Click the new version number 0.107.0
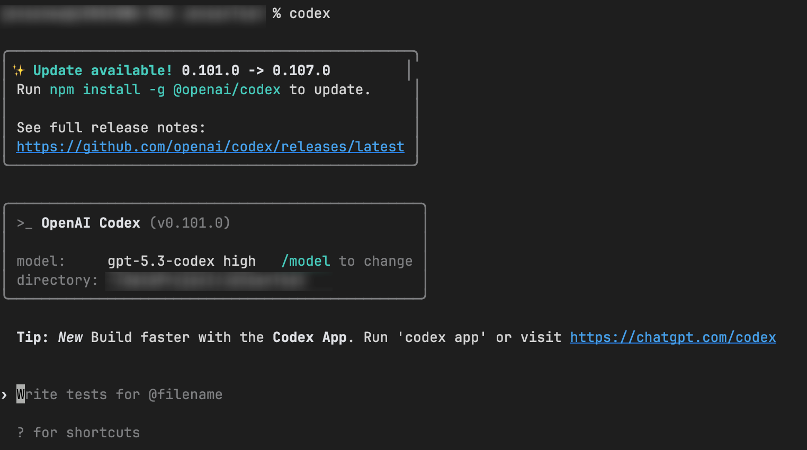The height and width of the screenshot is (450, 807). 301,70
